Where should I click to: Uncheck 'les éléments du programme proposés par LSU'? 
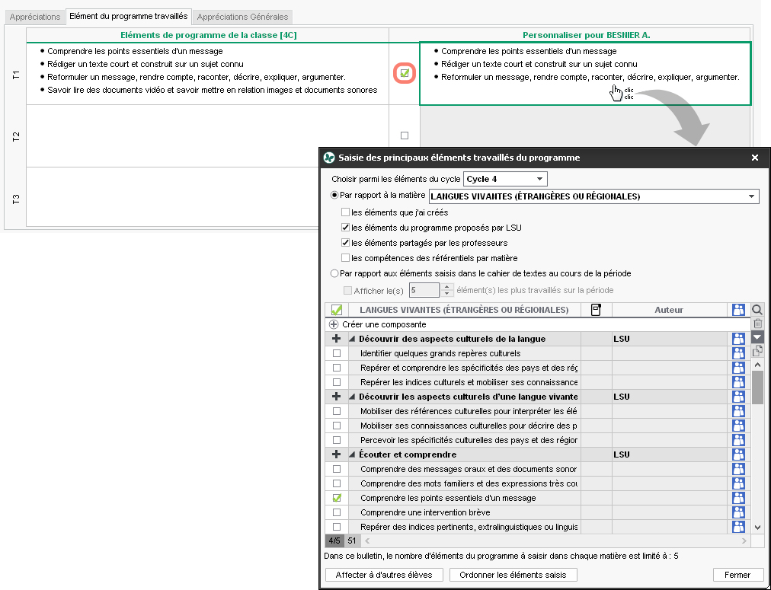(346, 228)
